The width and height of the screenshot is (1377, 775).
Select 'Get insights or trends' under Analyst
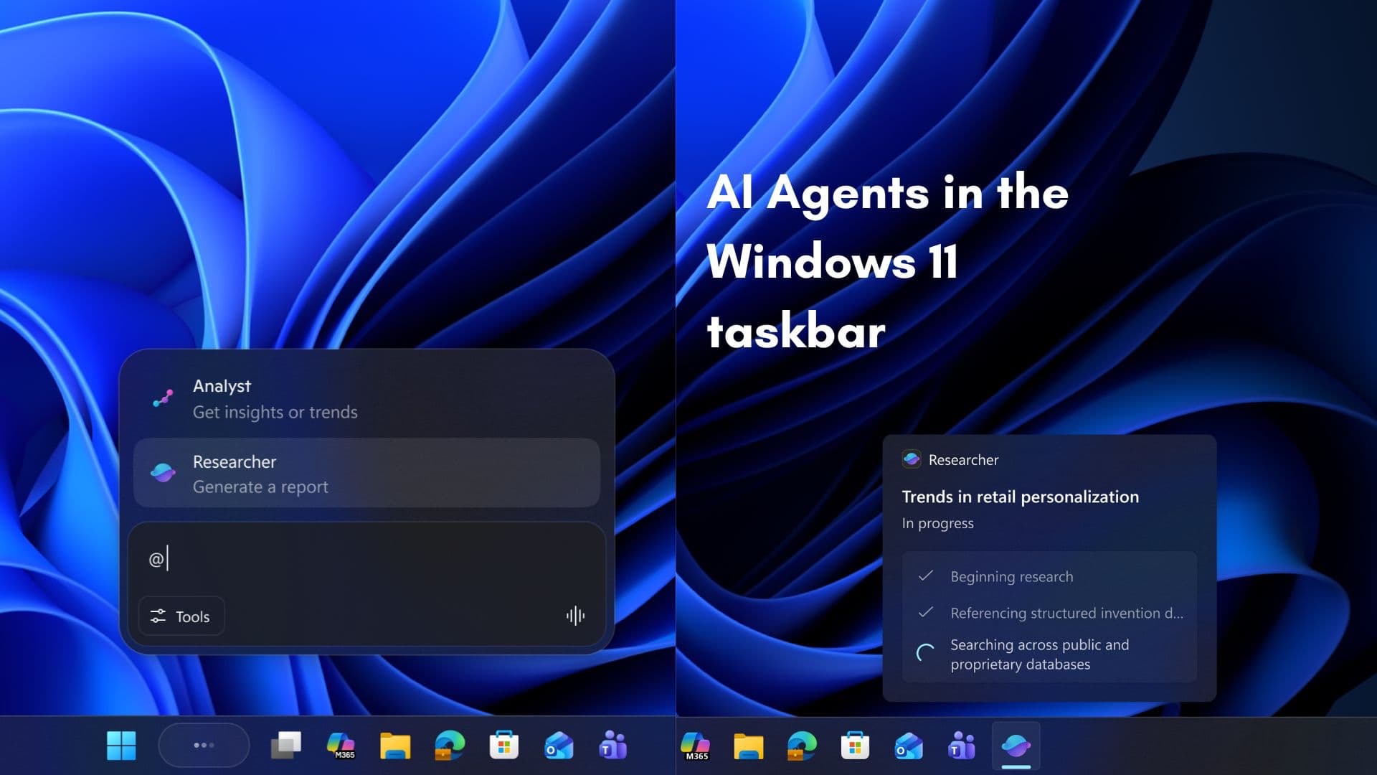coord(275,412)
